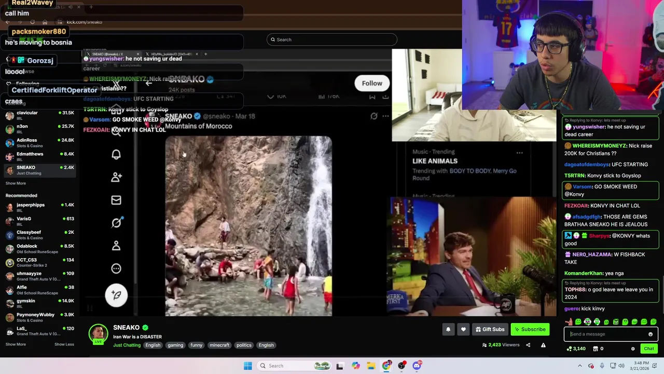Click the browser home button
Viewport: 664px width, 374px height.
(x=45, y=22)
